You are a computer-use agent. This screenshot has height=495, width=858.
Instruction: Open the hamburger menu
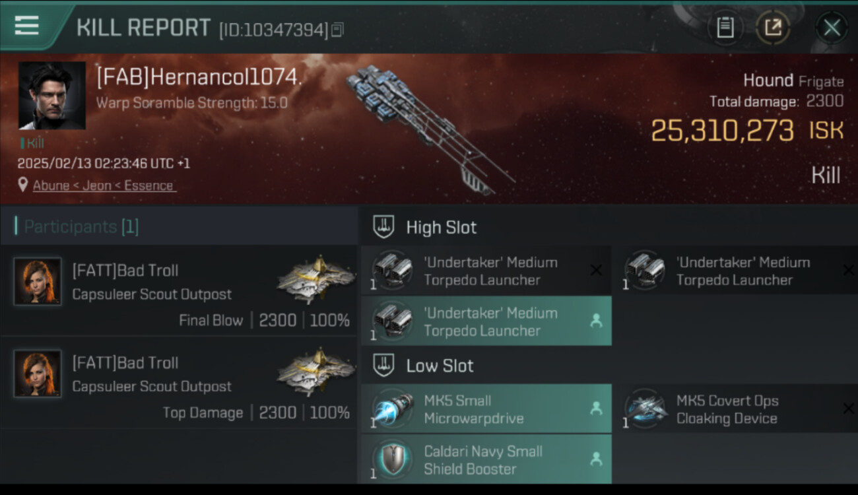click(x=27, y=26)
